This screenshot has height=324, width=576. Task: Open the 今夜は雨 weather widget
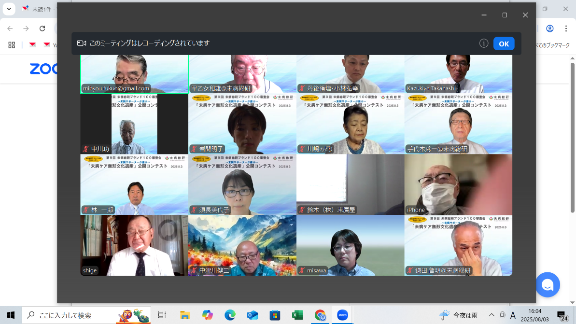(459, 315)
